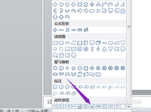
Task: Select the Sound action button
Action: click(x=111, y=106)
